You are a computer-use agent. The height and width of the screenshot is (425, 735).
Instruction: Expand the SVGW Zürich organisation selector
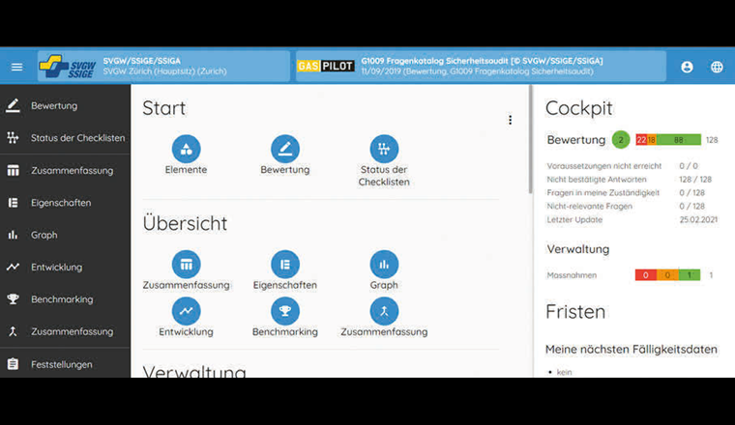(x=163, y=66)
